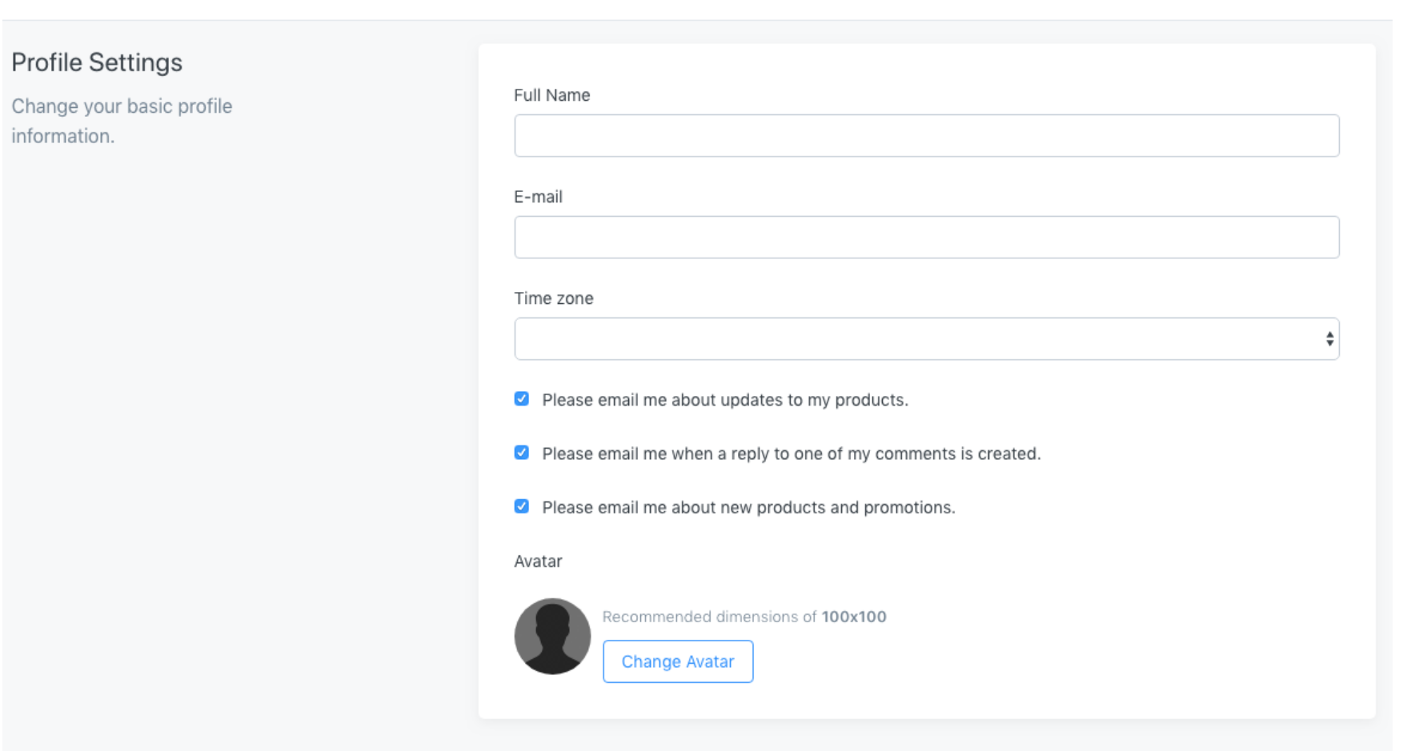The height and width of the screenshot is (751, 1407).
Task: Click the 'reply to one of my comments' label
Action: (791, 453)
